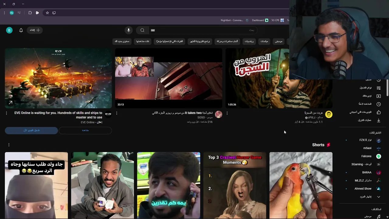The height and width of the screenshot is (219, 389).
Task: Open the on-screen keyboard icon in search
Action: click(153, 30)
